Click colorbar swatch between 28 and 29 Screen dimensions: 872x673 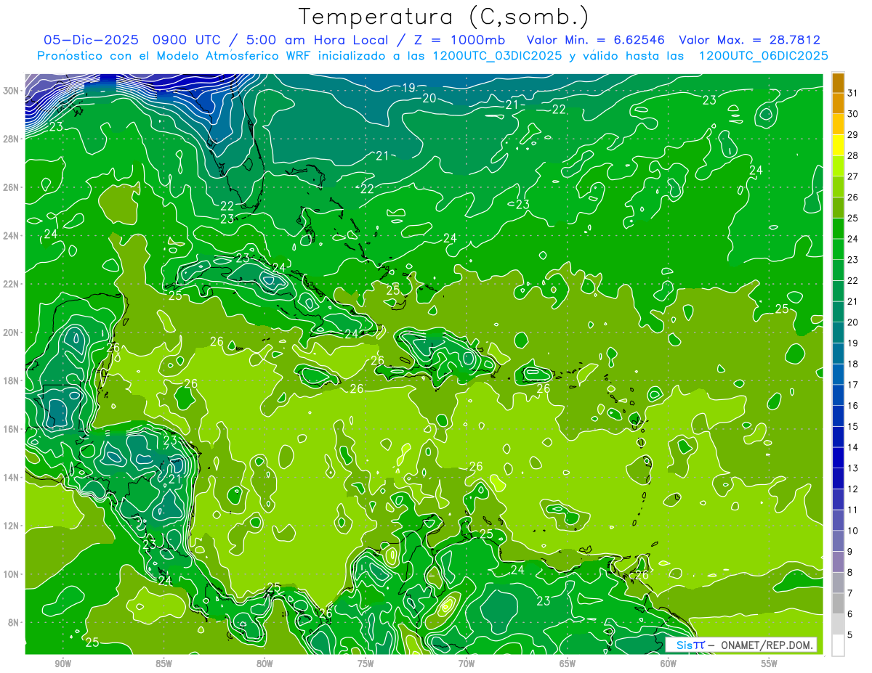(839, 145)
